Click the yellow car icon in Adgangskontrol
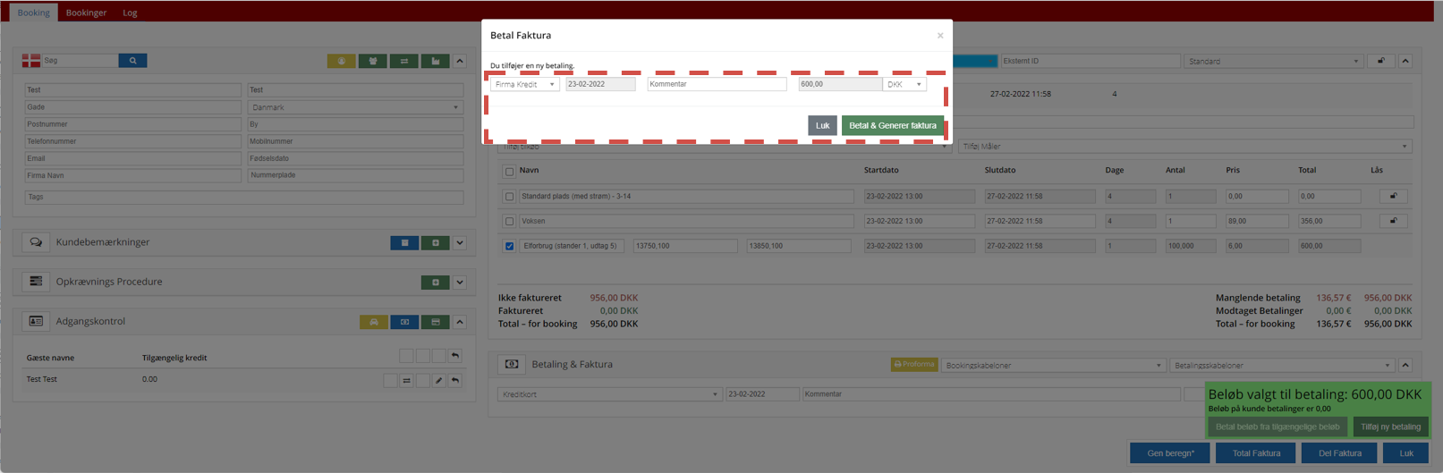This screenshot has width=1443, height=473. click(x=374, y=322)
